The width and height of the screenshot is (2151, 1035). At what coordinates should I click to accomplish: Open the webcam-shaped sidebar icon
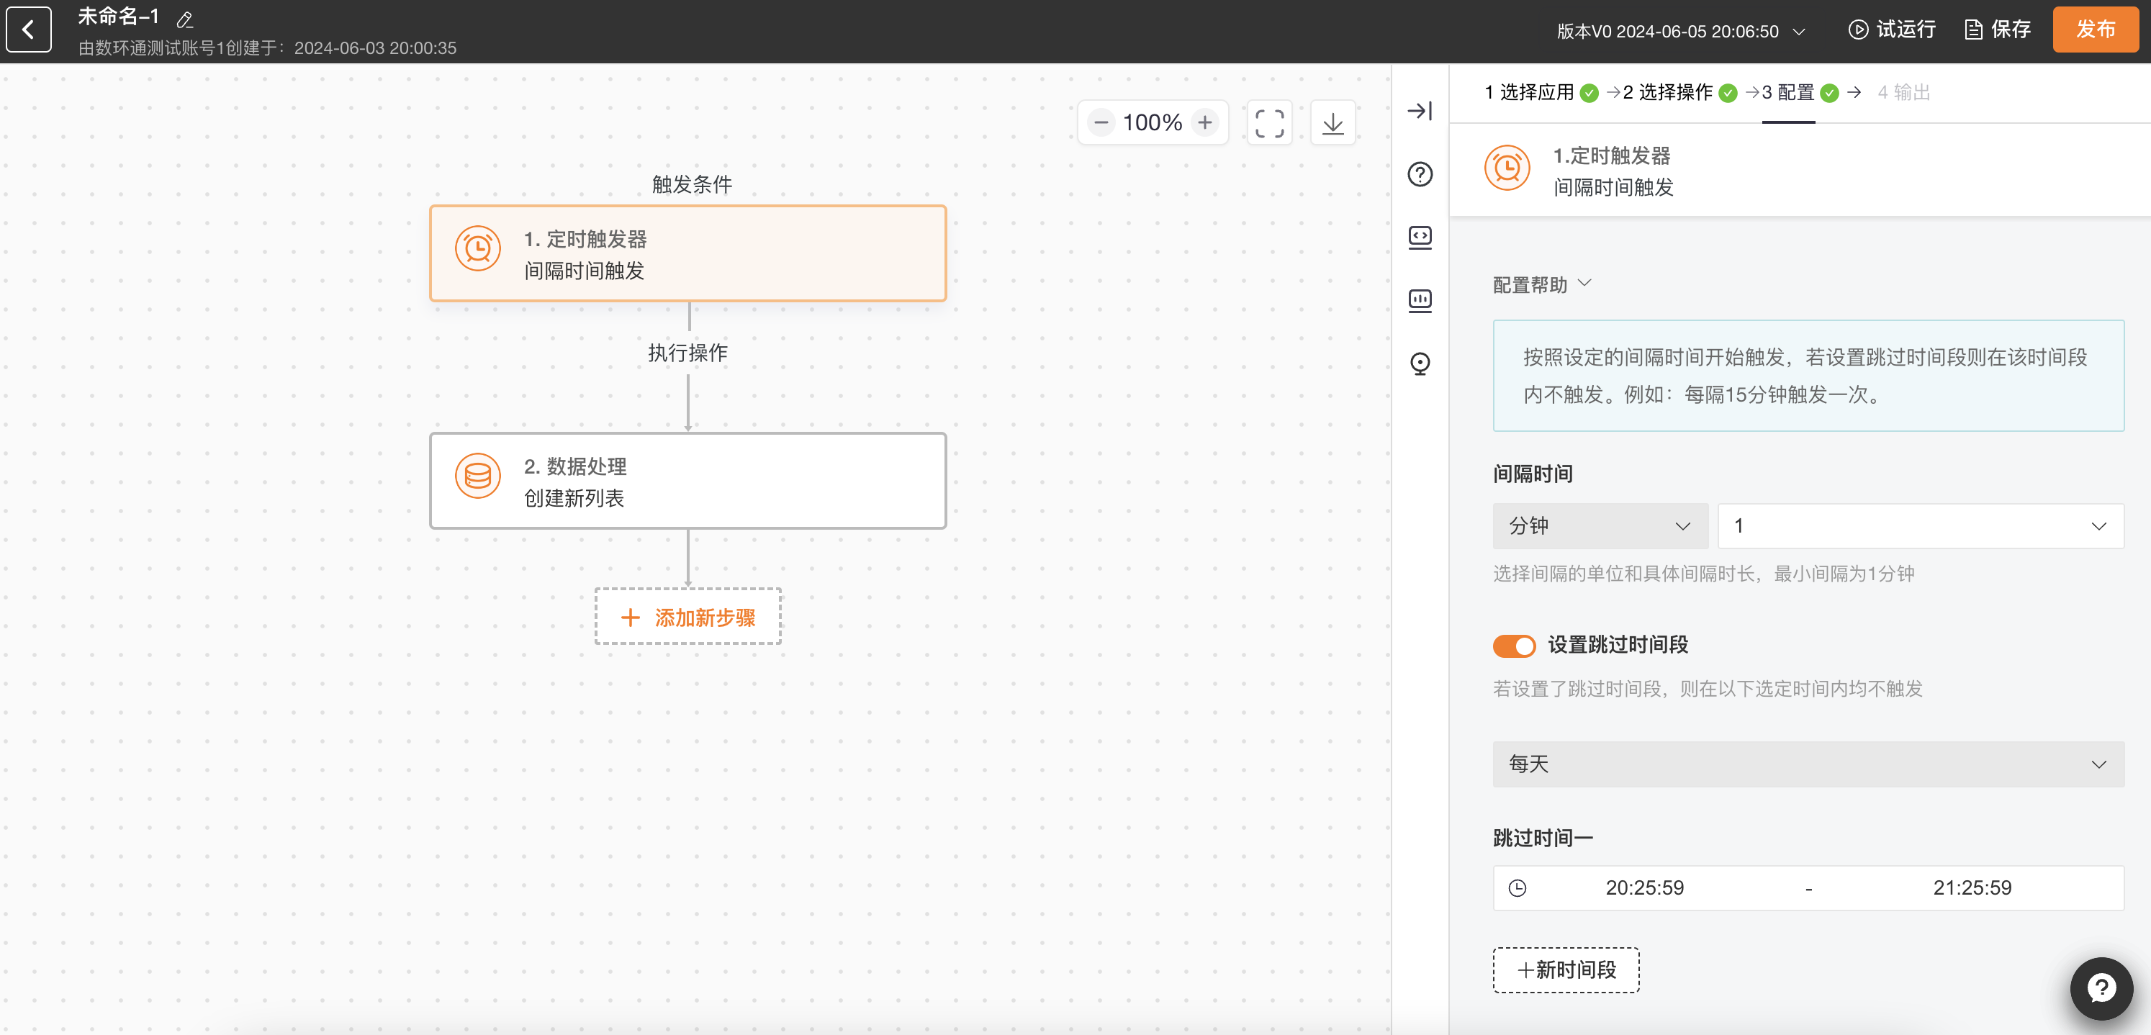1420,364
